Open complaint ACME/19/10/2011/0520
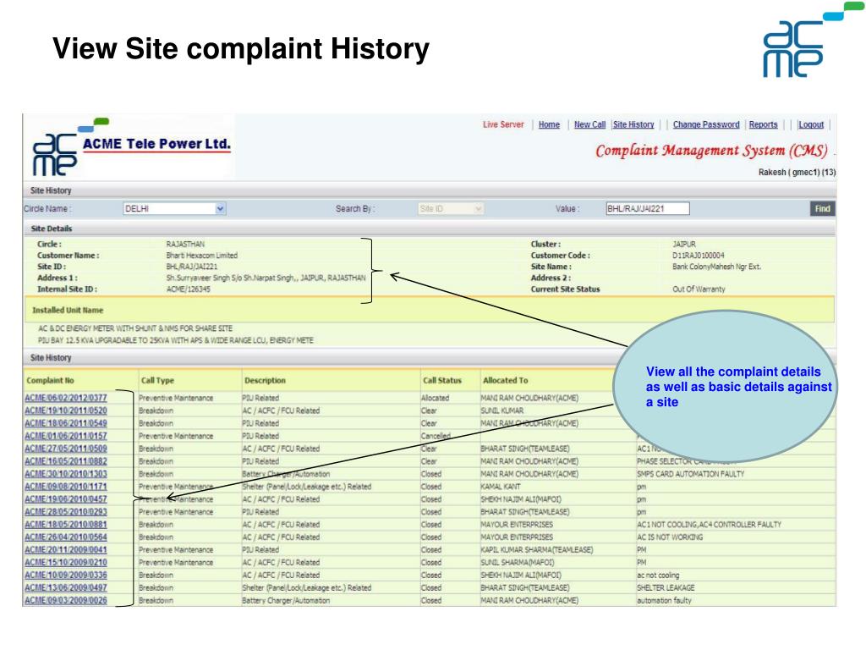This screenshot has height=650, width=866. [x=66, y=410]
